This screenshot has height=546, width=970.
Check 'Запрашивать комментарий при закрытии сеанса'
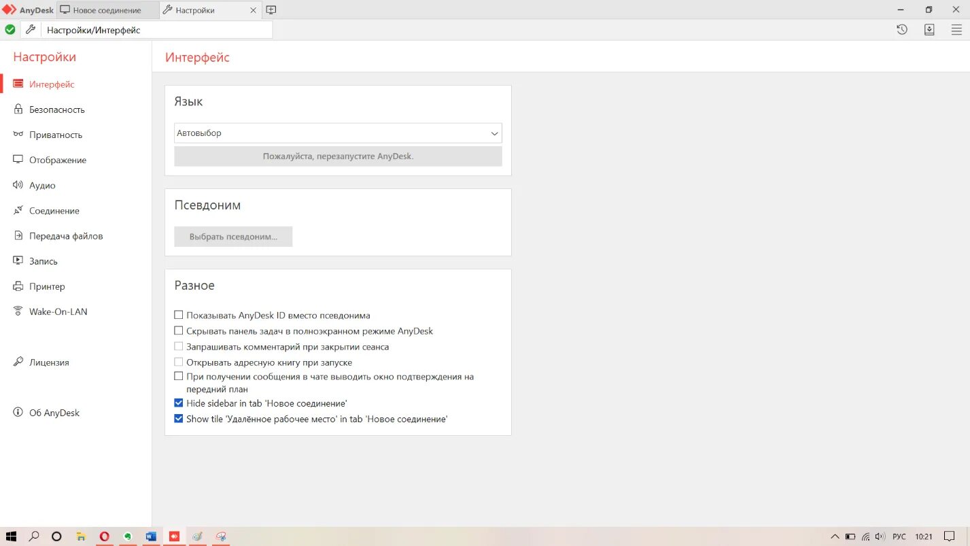pyautogui.click(x=179, y=347)
